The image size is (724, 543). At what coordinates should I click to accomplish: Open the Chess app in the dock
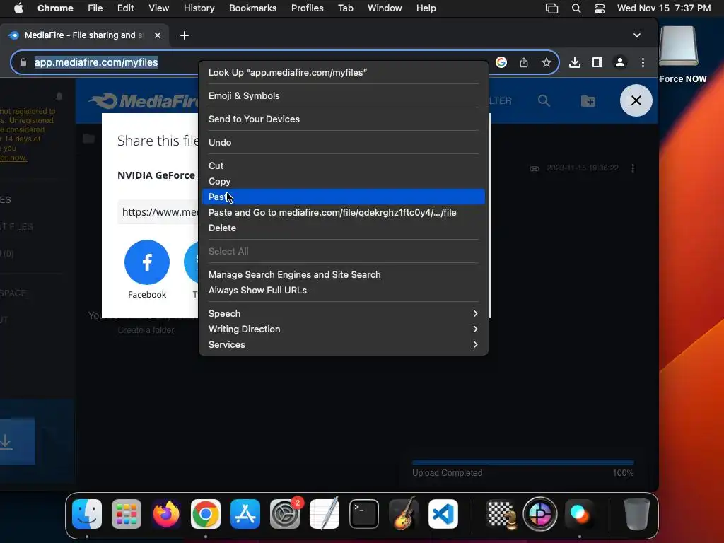click(501, 514)
